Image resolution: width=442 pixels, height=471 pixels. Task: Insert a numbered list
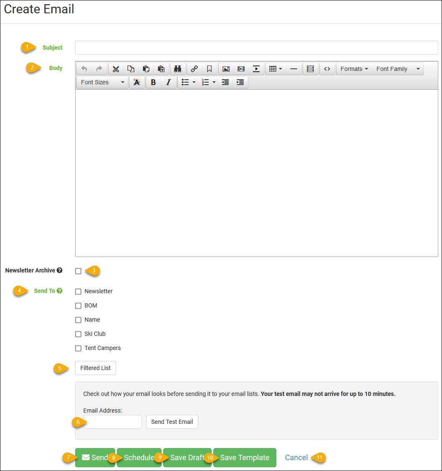[205, 82]
